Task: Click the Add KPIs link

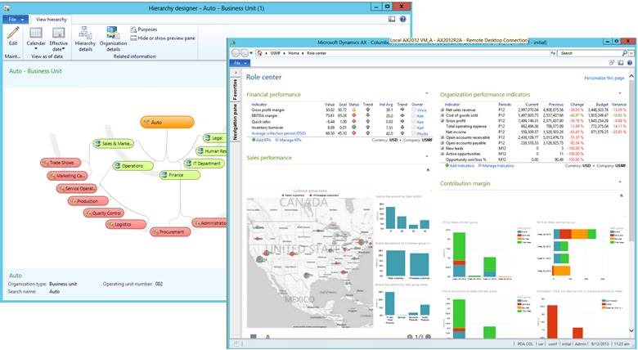Action: coord(261,140)
